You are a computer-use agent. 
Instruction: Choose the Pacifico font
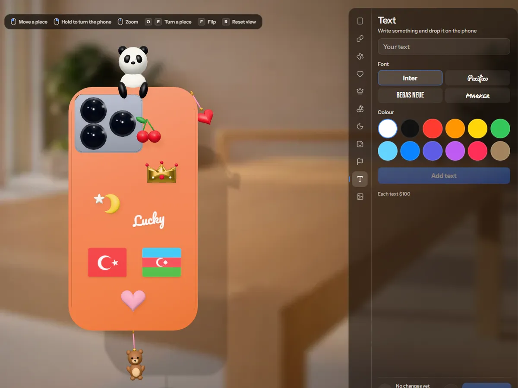pyautogui.click(x=477, y=78)
